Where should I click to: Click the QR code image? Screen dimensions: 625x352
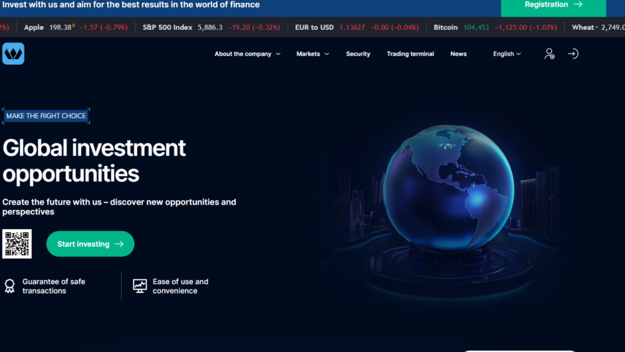coord(17,244)
